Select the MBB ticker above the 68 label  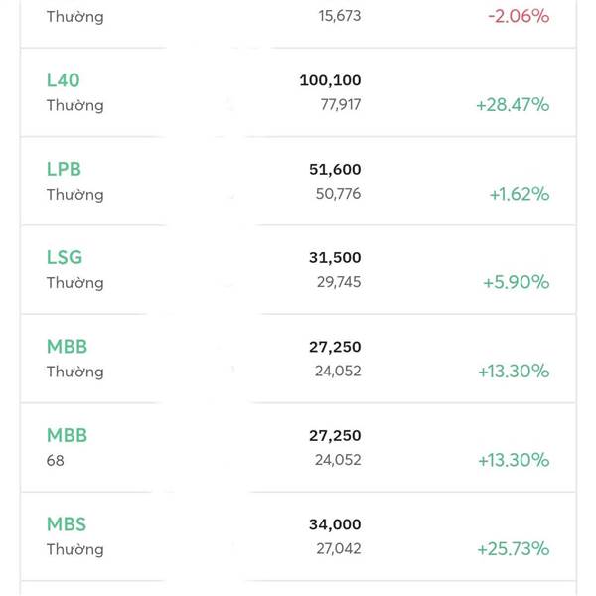pyautogui.click(x=67, y=436)
